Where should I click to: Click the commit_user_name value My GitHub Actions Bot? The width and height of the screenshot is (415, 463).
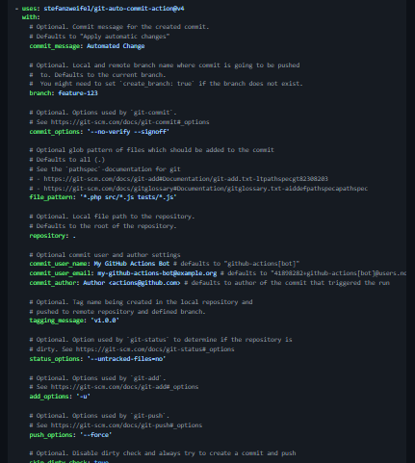click(x=132, y=264)
